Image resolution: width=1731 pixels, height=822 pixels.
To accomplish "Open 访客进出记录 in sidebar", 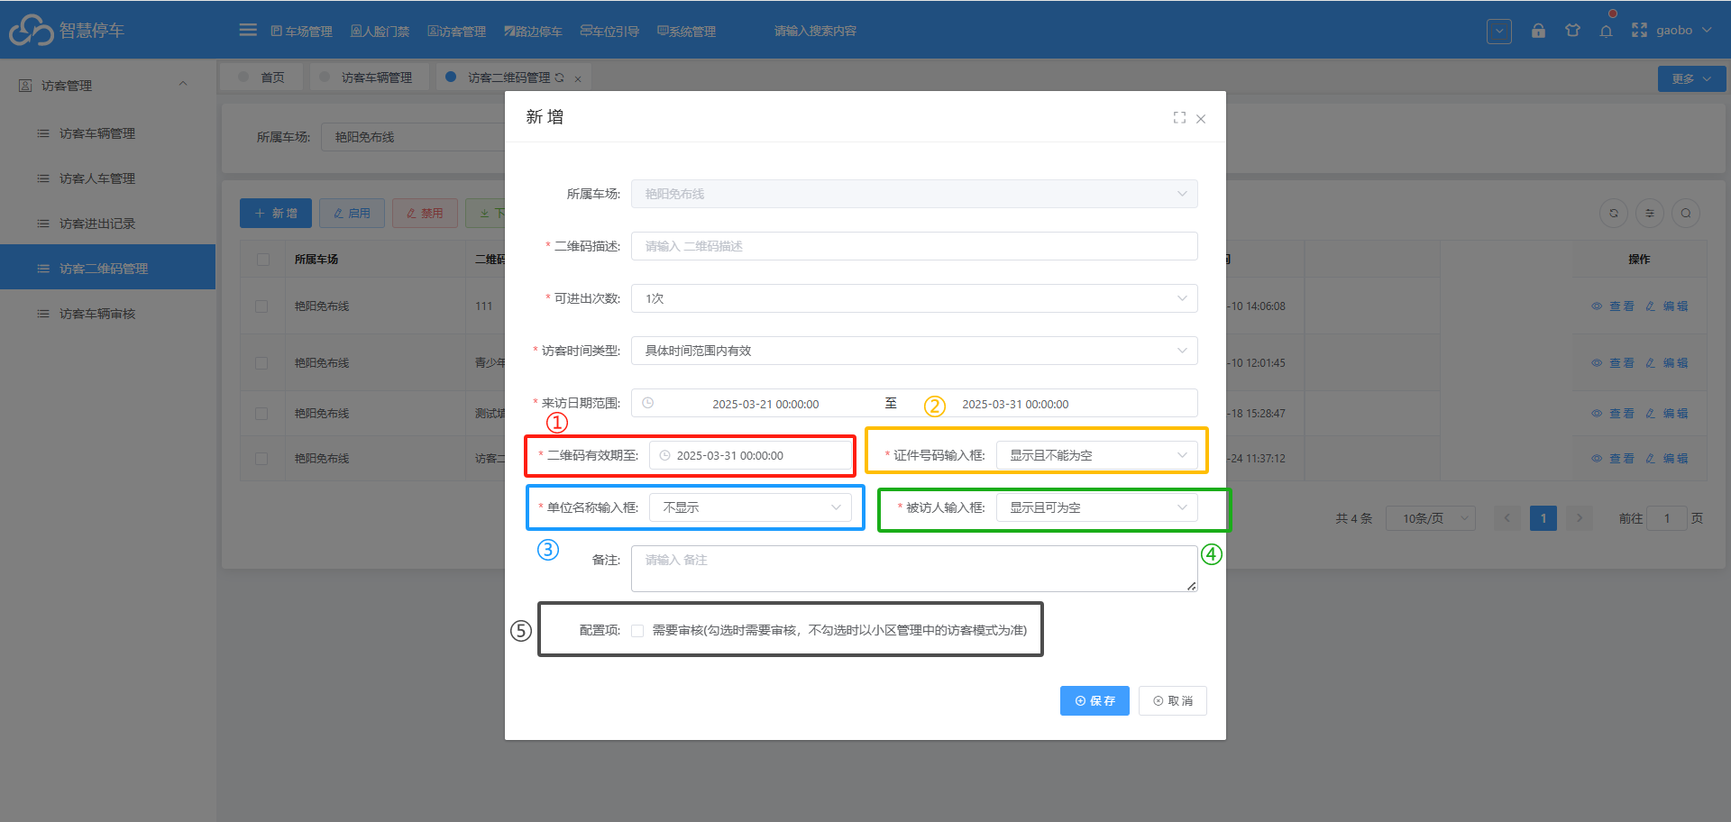I will point(97,224).
